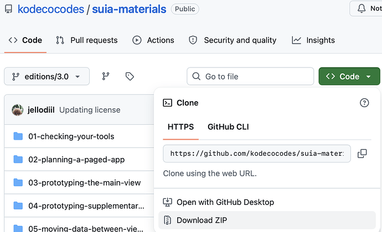Click folder icon for 02-planning-a-paged-app
Image resolution: width=382 pixels, height=232 pixels.
pos(18,159)
